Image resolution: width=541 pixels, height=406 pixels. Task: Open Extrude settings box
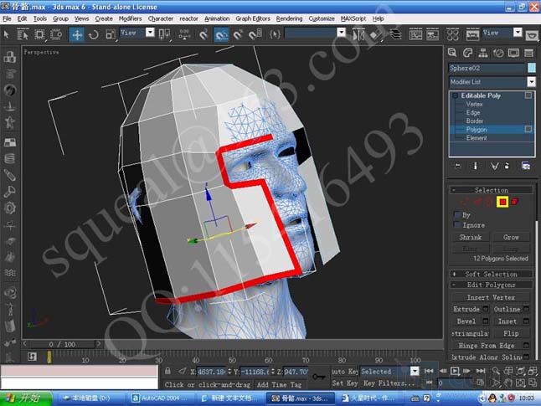(x=486, y=309)
